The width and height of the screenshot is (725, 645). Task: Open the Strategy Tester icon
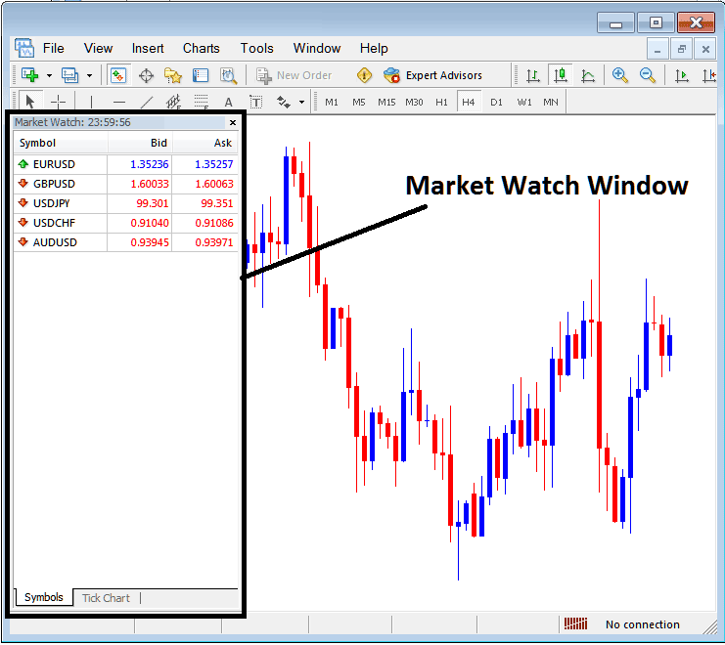click(x=228, y=75)
